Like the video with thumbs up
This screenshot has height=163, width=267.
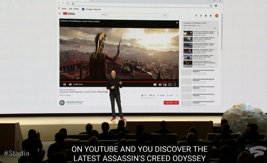pyautogui.click(x=144, y=95)
